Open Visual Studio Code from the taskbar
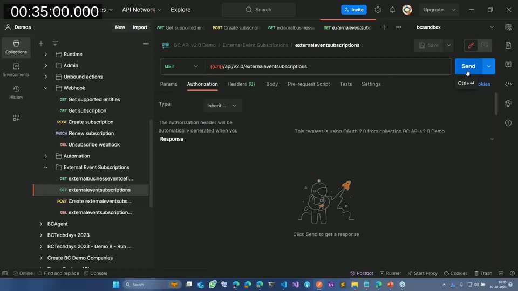This screenshot has width=518, height=291. [x=284, y=285]
